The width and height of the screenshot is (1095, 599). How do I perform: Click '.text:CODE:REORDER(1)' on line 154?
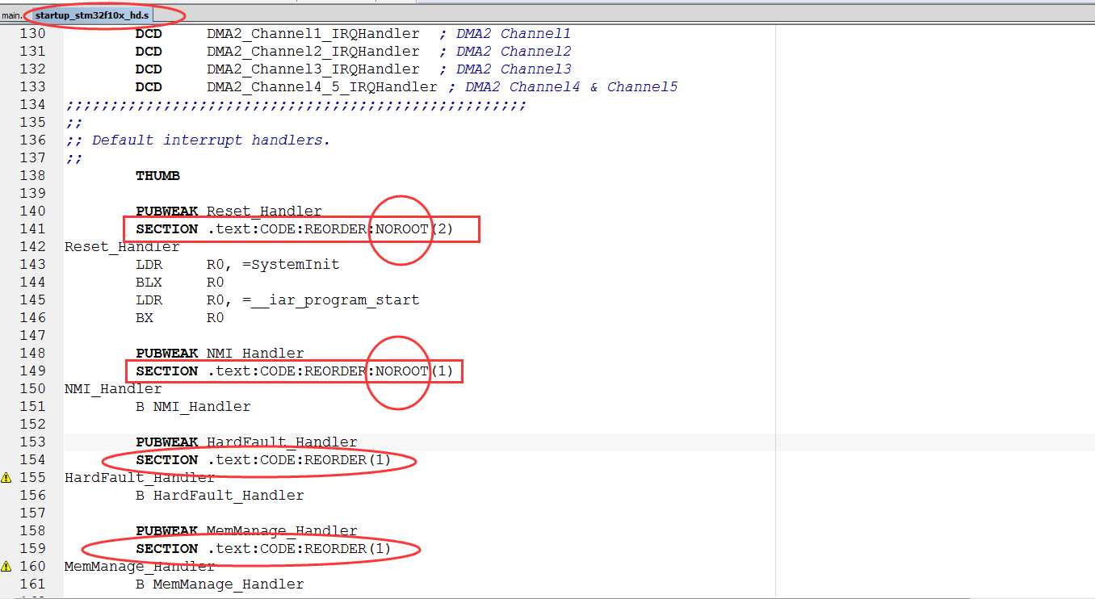300,460
